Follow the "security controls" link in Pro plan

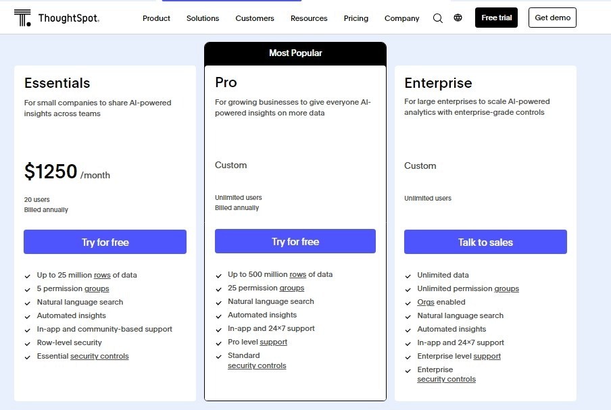tap(257, 365)
